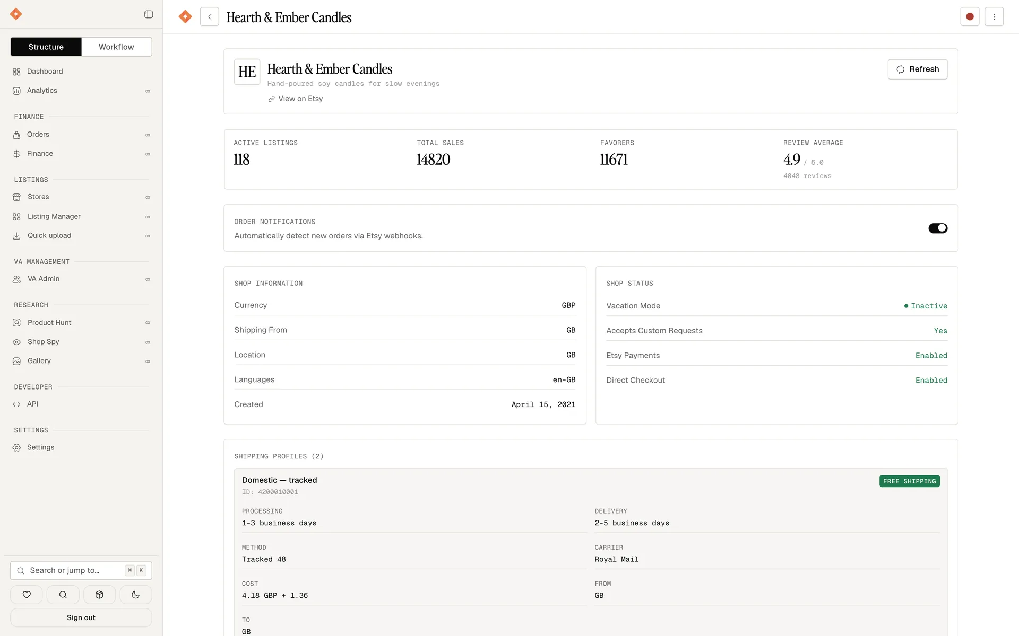Switch to the Workflow tab
This screenshot has width=1019, height=636.
(116, 47)
